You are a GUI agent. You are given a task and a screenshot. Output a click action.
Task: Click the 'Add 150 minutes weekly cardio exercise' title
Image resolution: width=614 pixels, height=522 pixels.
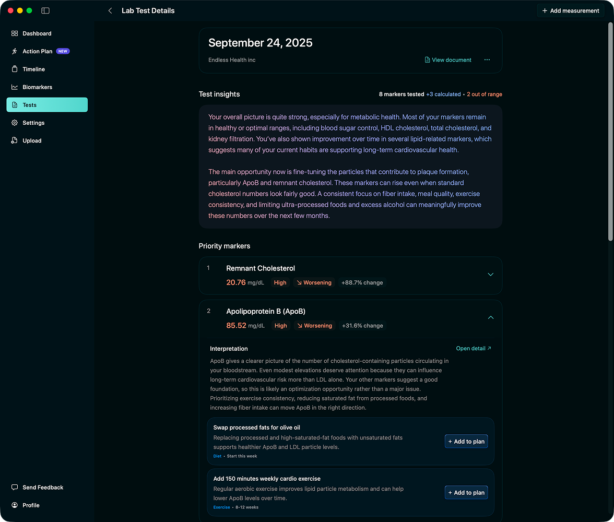[x=267, y=479]
